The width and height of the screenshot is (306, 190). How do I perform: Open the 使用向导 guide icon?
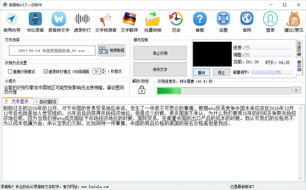click(x=11, y=19)
